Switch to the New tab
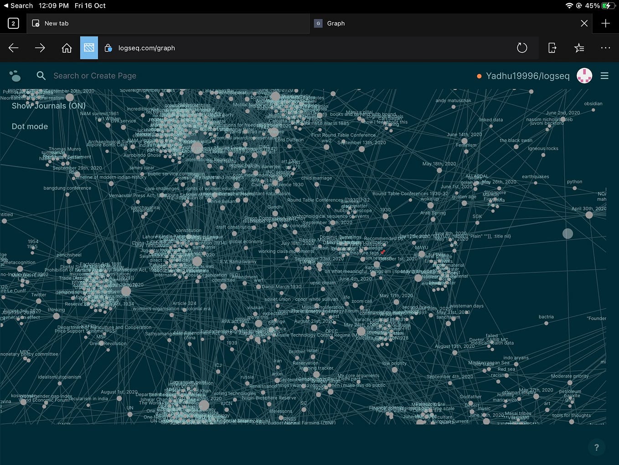619x465 pixels. [x=56, y=23]
